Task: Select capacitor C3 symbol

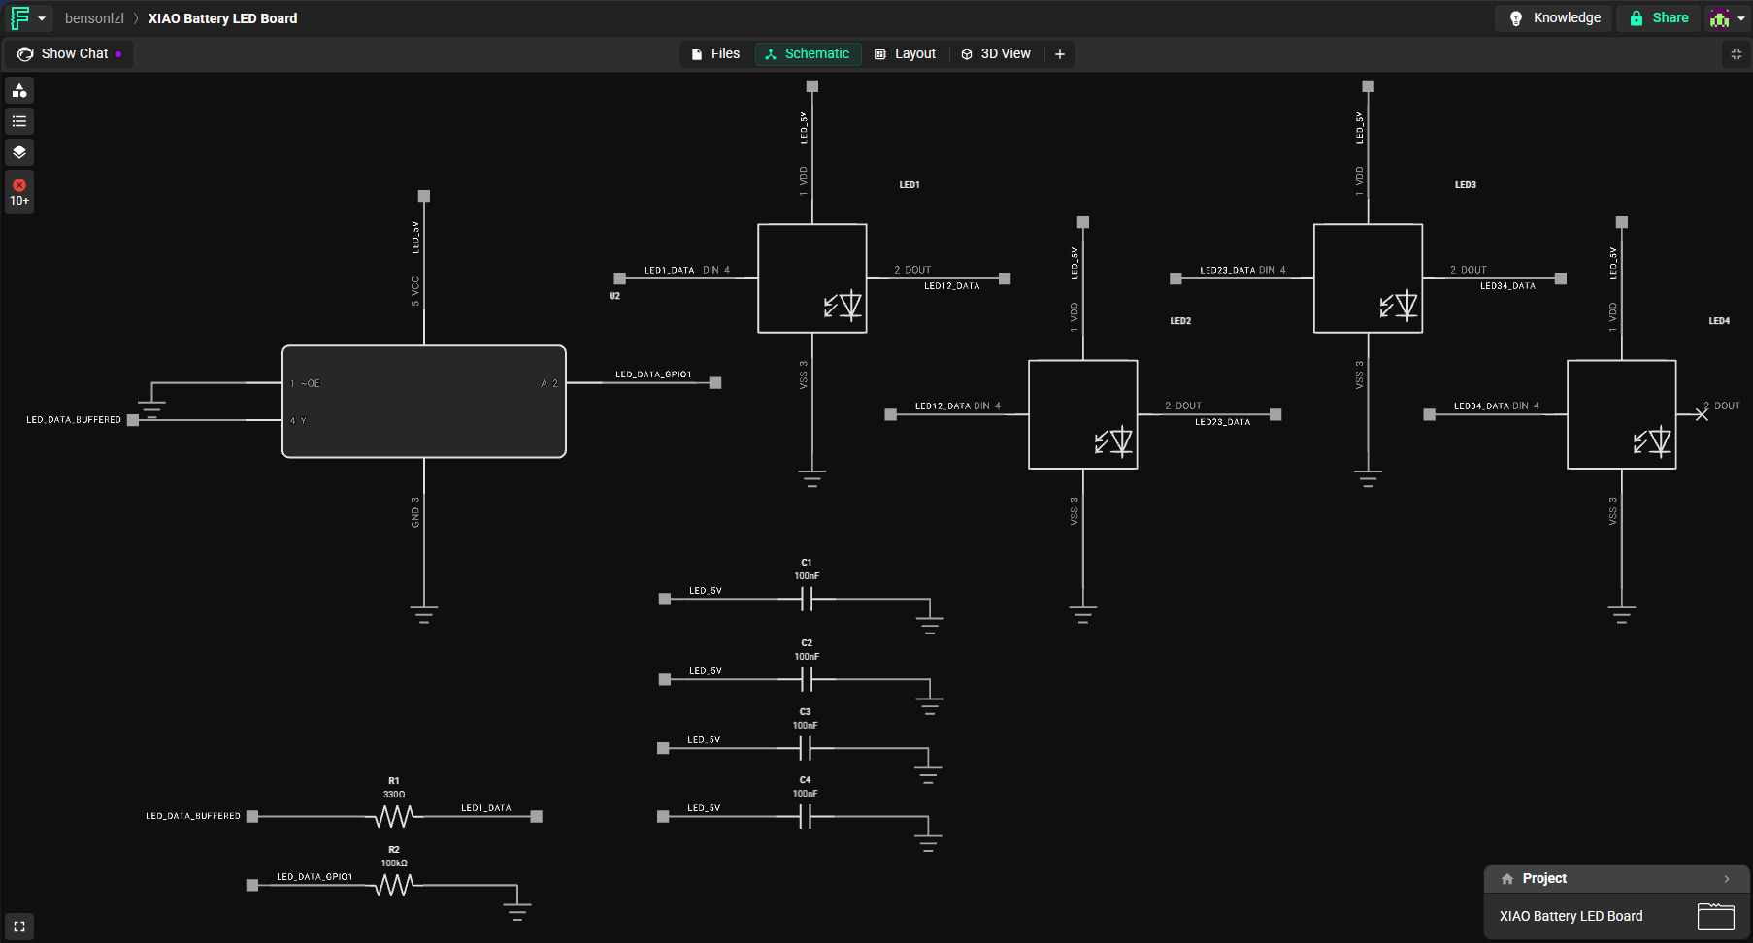Action: click(x=805, y=748)
